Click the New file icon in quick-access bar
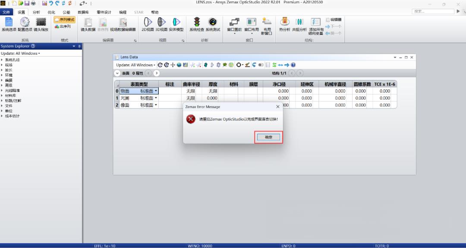 coord(14,3)
